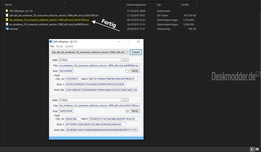Image resolution: width=261 pixels, height=152 pixels.
Task: Click the Dateiordner type cell
Action: click(x=163, y=11)
